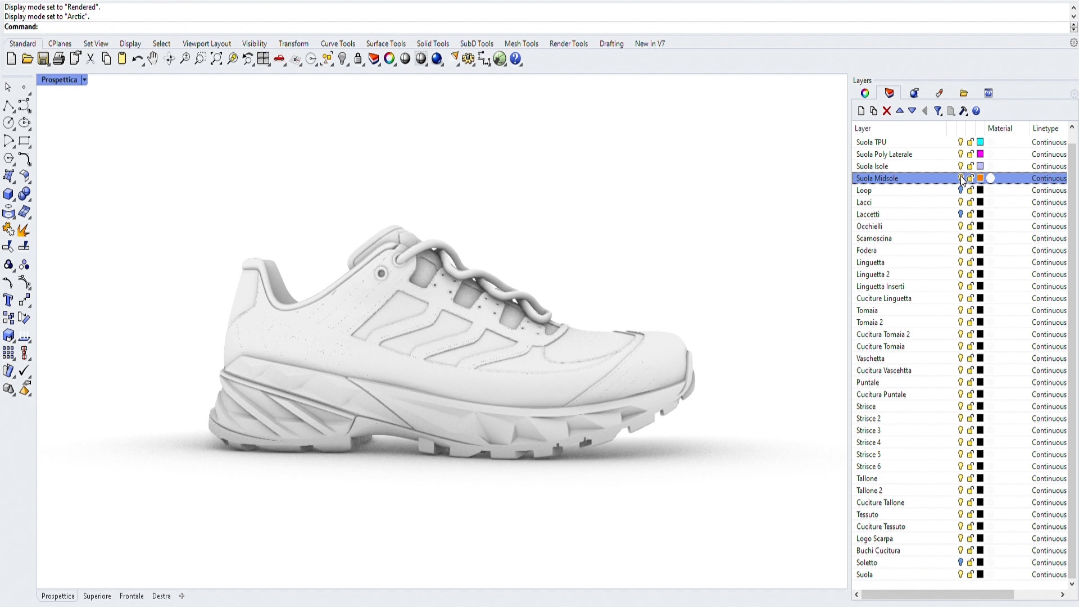This screenshot has height=607, width=1079.
Task: Toggle the lock on Tomaia layer
Action: click(971, 310)
